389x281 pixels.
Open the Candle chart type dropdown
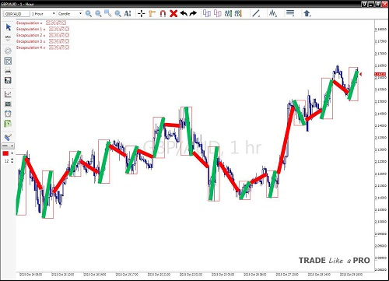[69, 13]
